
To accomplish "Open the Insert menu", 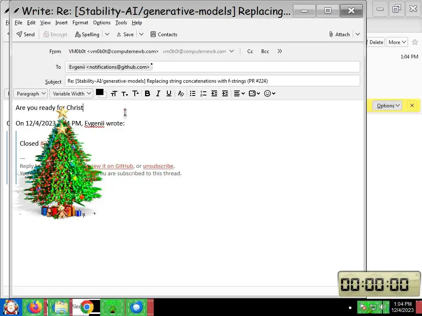I will click(61, 23).
